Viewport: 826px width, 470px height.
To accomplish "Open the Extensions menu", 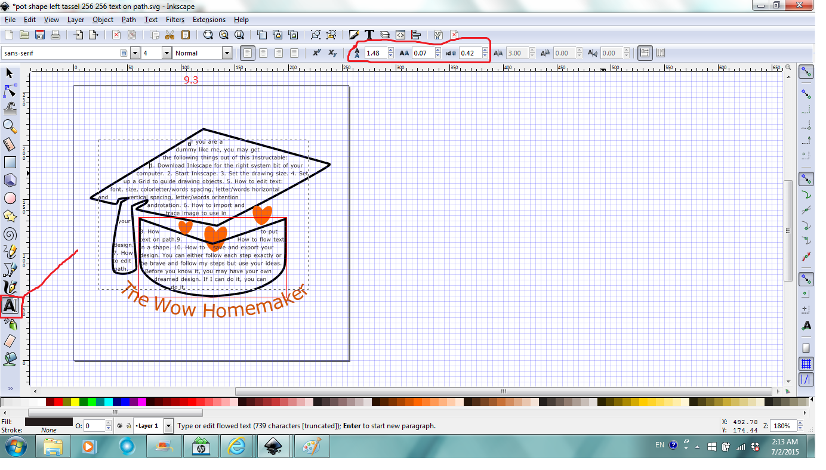I will click(x=209, y=20).
